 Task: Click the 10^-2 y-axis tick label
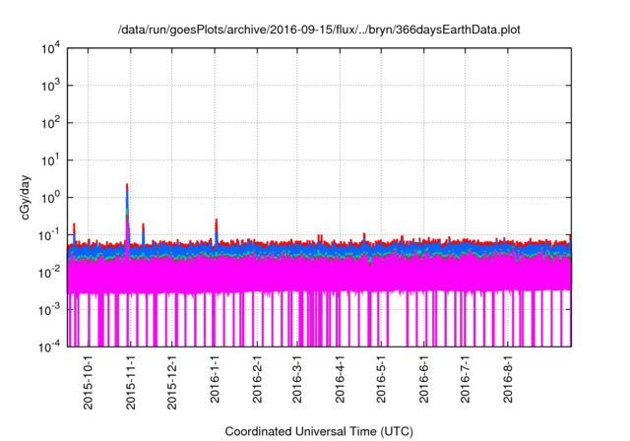coord(50,273)
